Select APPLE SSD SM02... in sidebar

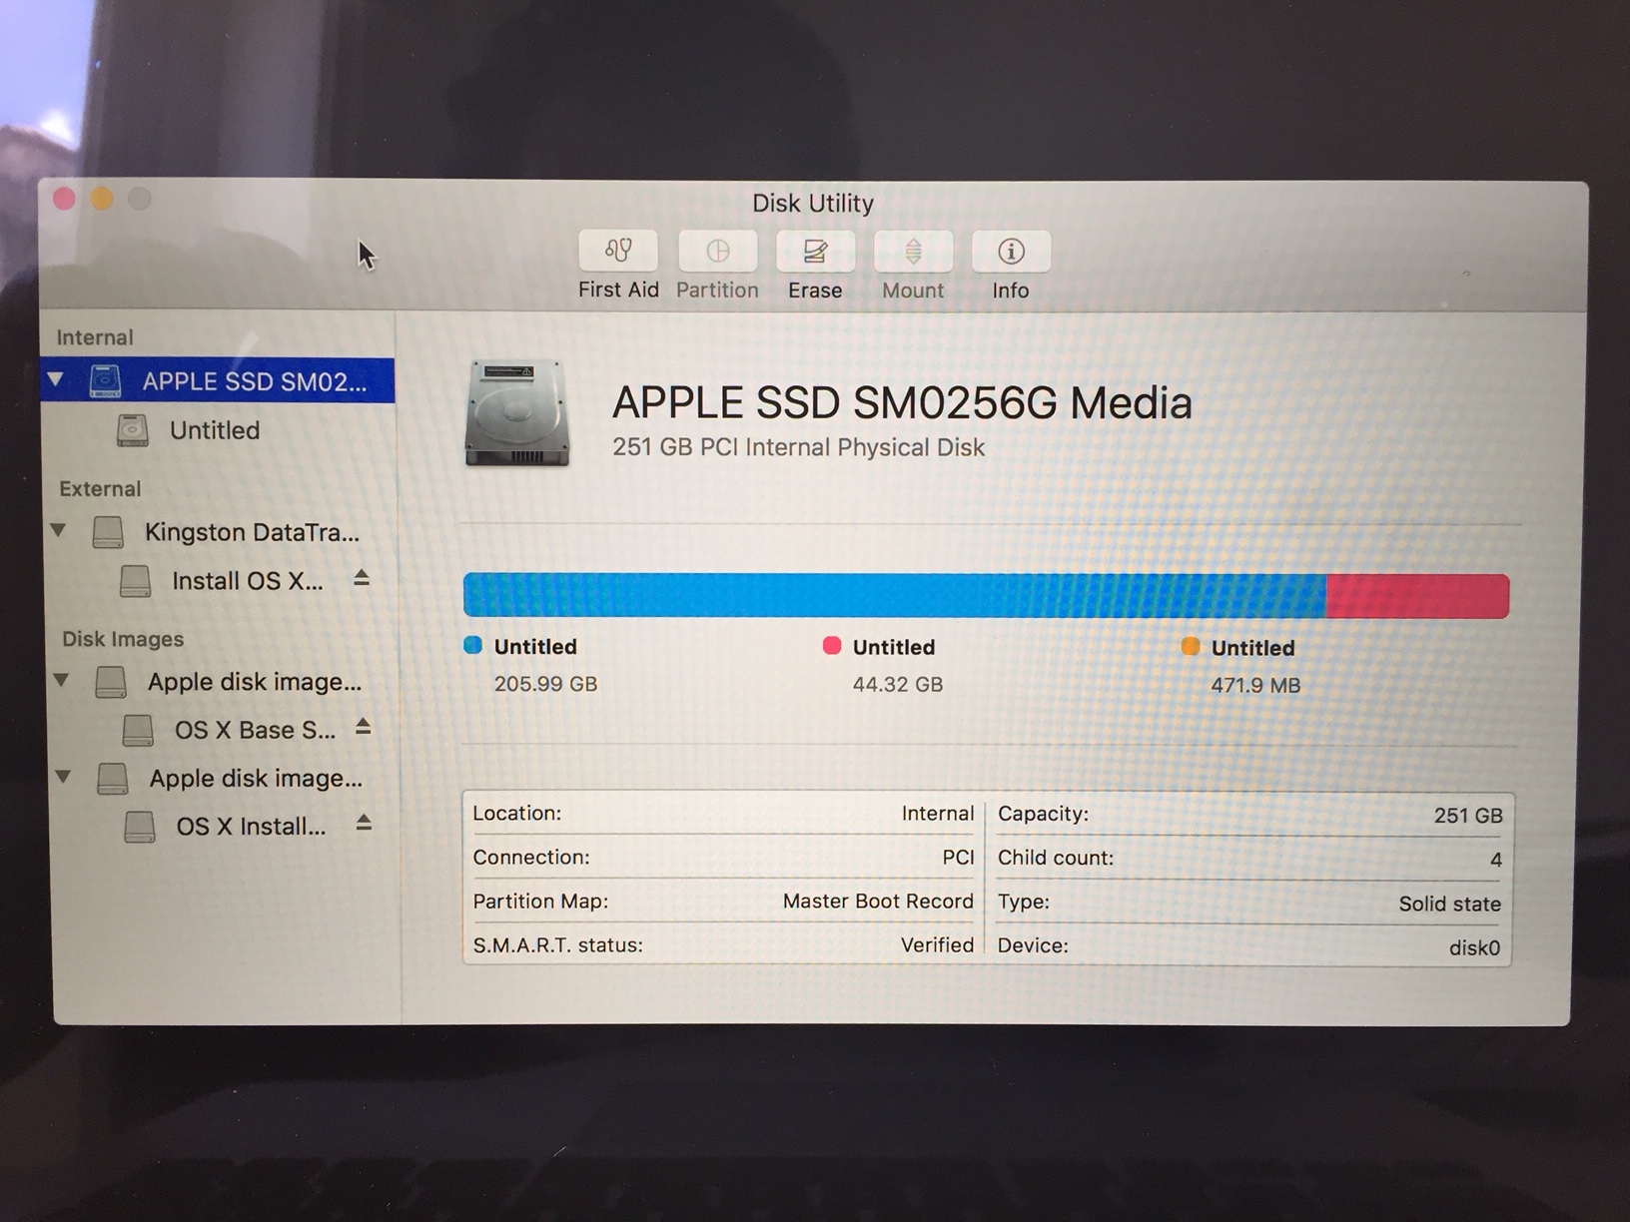[218, 381]
